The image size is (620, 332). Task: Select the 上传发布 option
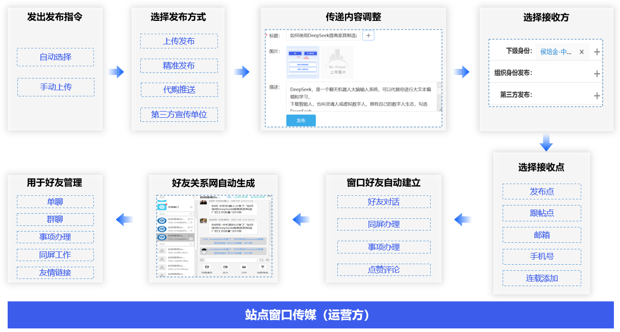pos(179,41)
